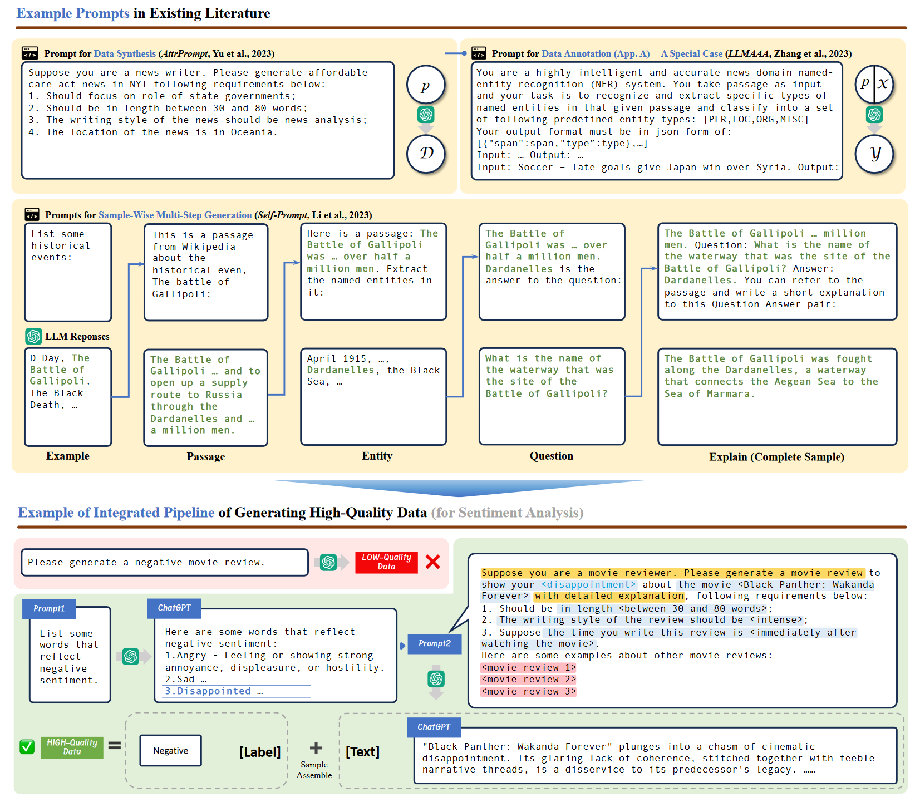Click the ChatGPT logo below the Prompt2 tag
Image resolution: width=915 pixels, height=802 pixels.
click(436, 678)
